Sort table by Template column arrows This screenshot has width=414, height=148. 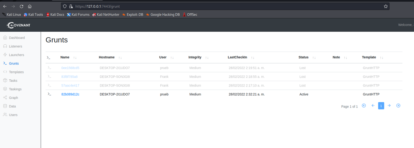[381, 58]
